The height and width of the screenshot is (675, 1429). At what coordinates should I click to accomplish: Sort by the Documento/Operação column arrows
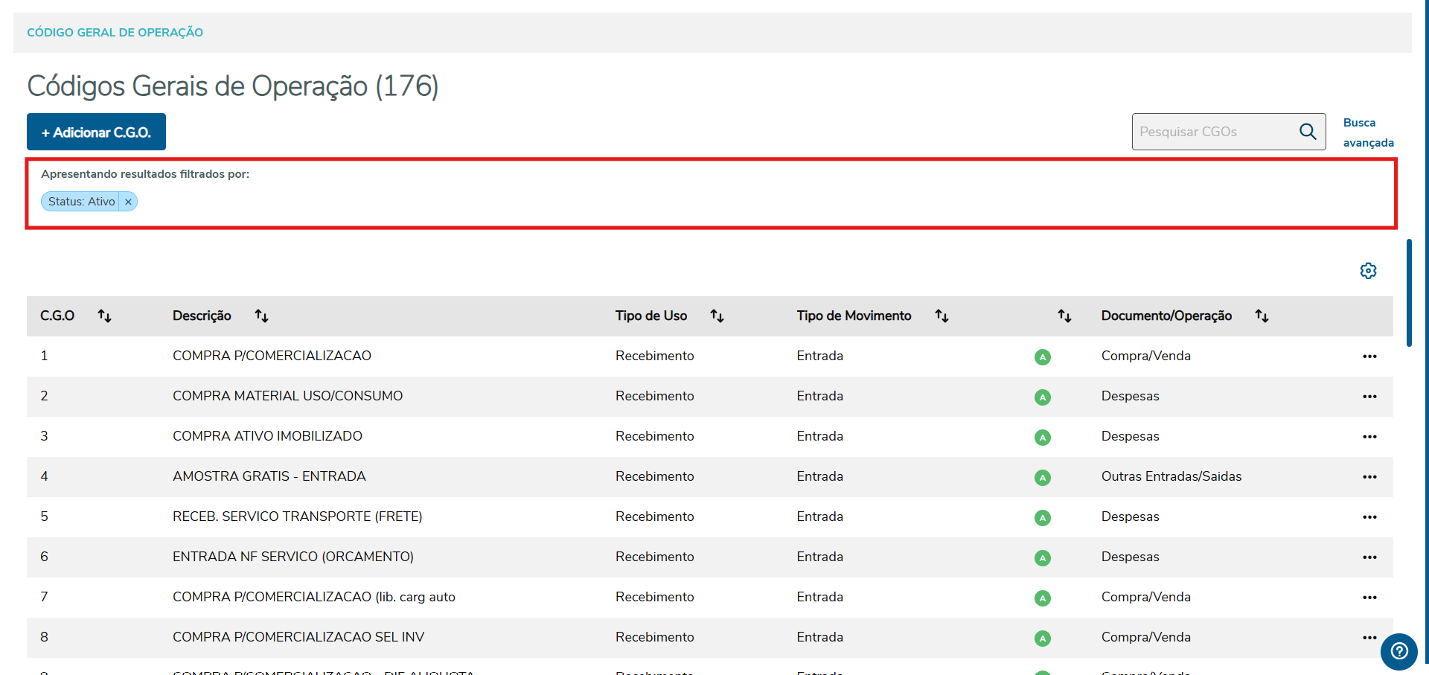(x=1262, y=316)
